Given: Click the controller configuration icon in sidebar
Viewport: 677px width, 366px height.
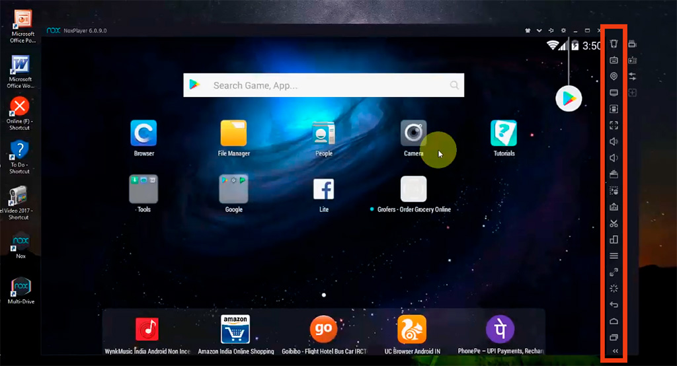Looking at the screenshot, I should click(x=614, y=109).
